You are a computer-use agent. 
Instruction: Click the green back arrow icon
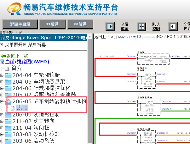[x=3, y=56]
